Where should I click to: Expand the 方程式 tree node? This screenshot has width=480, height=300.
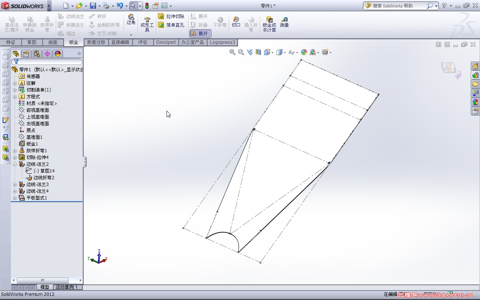(x=15, y=97)
